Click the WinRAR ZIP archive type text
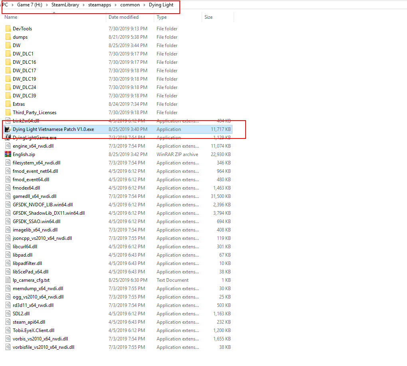 (177, 154)
